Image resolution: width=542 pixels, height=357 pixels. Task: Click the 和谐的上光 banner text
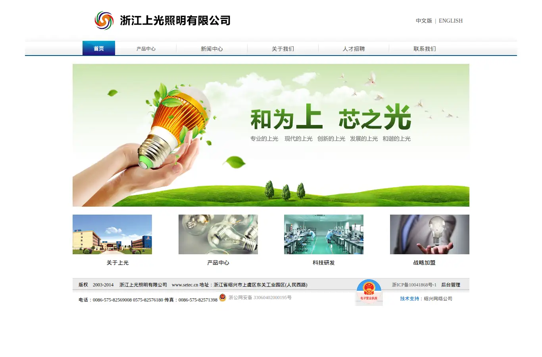coord(397,139)
